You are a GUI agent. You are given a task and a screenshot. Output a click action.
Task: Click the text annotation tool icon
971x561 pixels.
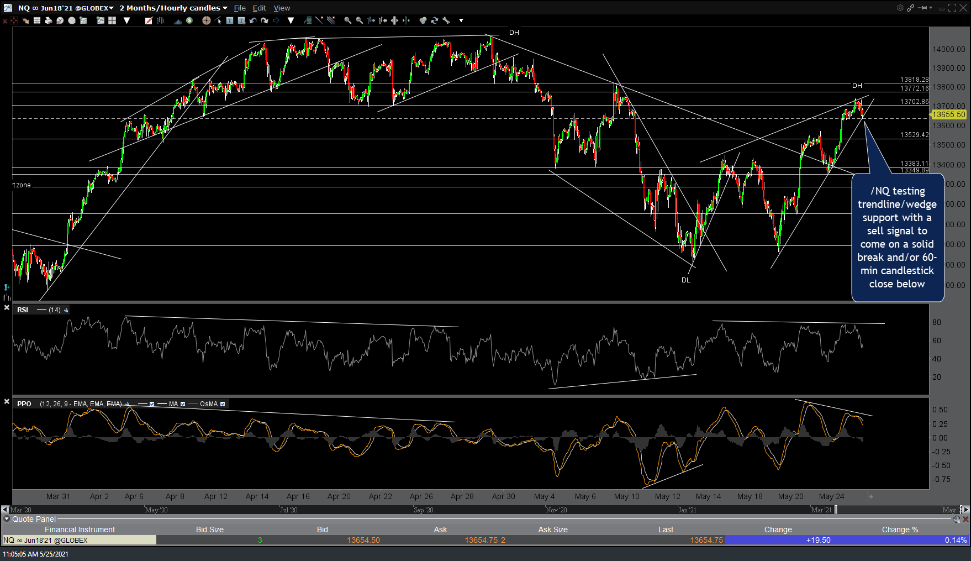[x=230, y=20]
